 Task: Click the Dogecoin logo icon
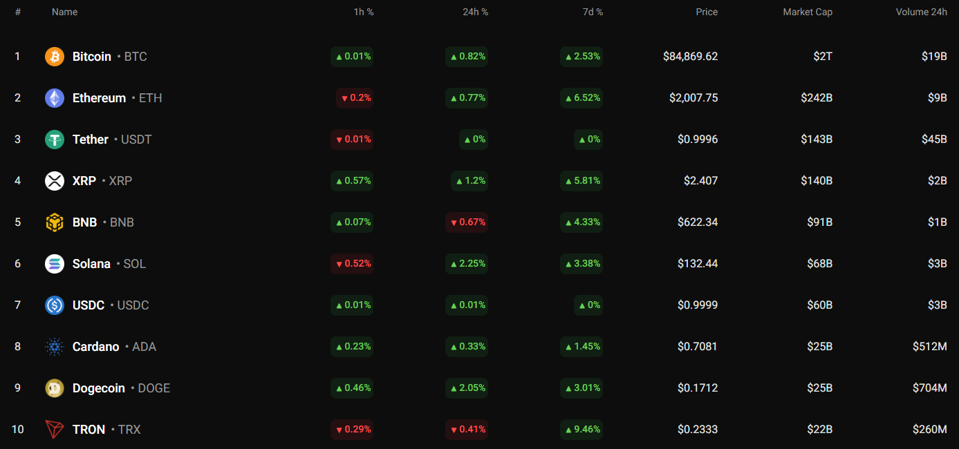coord(55,388)
